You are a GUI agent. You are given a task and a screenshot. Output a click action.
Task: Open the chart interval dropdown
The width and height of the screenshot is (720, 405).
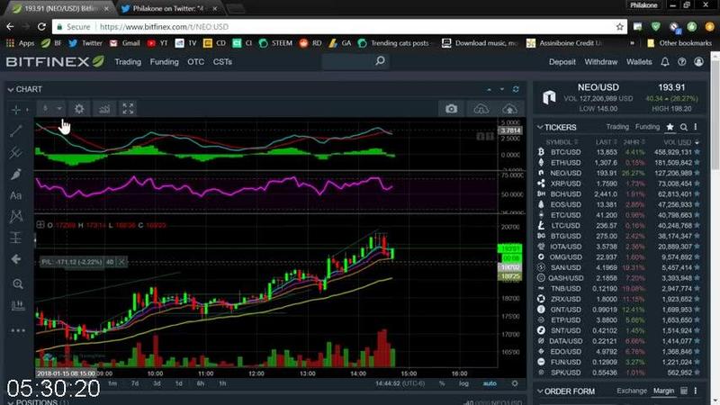tap(51, 108)
